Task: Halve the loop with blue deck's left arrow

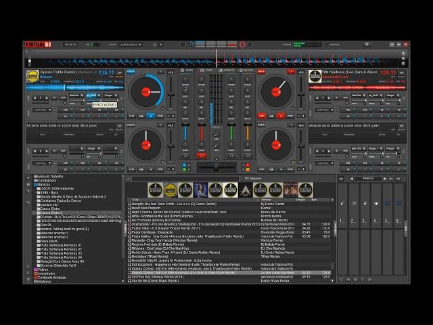Action: tap(35, 97)
